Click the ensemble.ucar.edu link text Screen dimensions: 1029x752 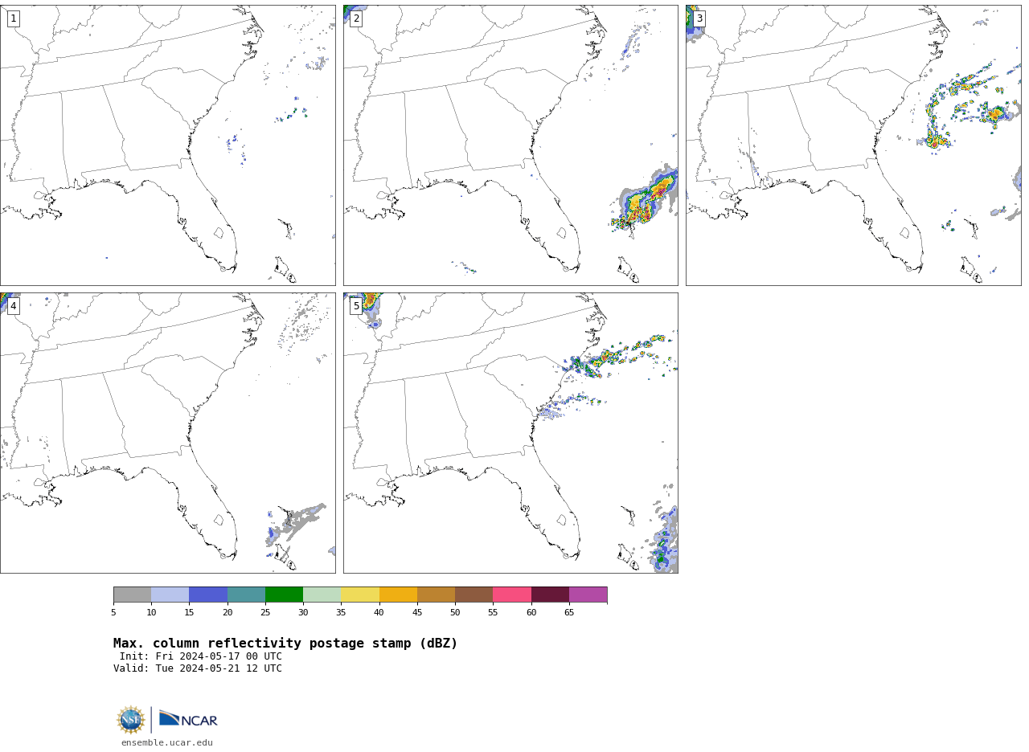coord(167,742)
